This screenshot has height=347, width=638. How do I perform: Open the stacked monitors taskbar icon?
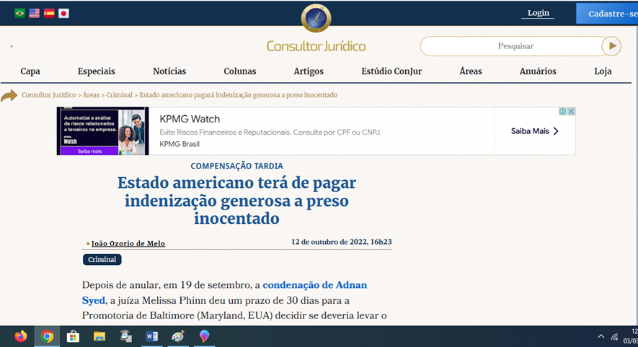125,336
